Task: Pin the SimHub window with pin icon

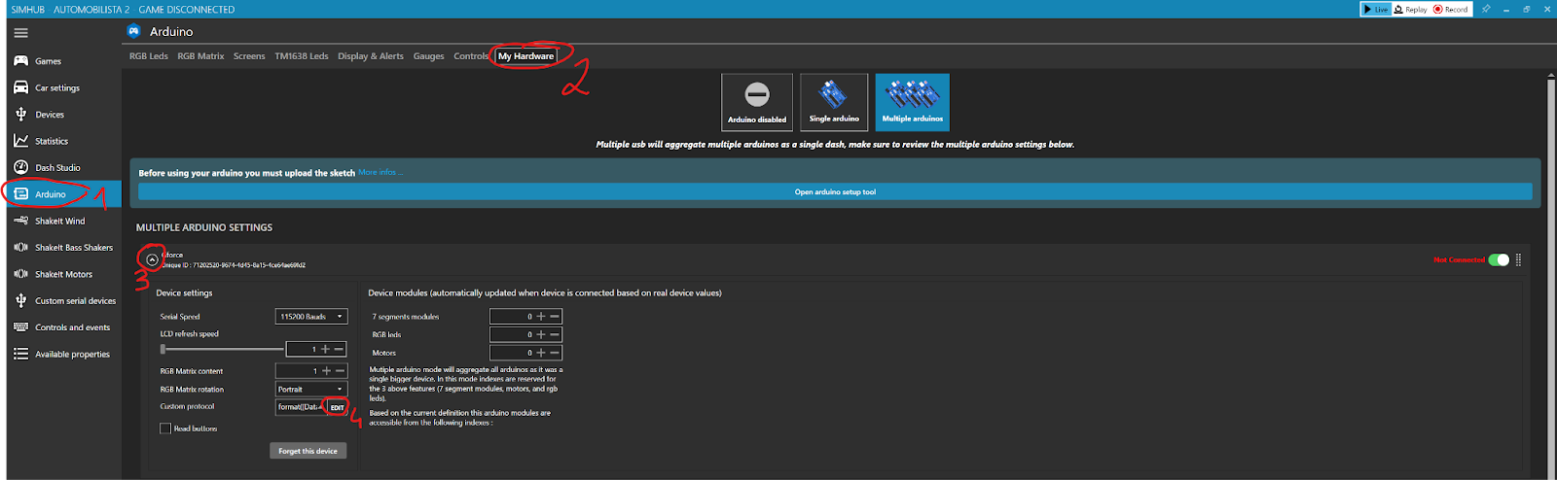Action: coord(1485,9)
